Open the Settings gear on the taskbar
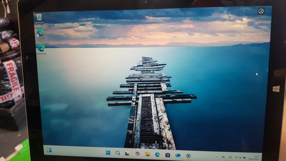The image size is (286, 161). point(188,156)
